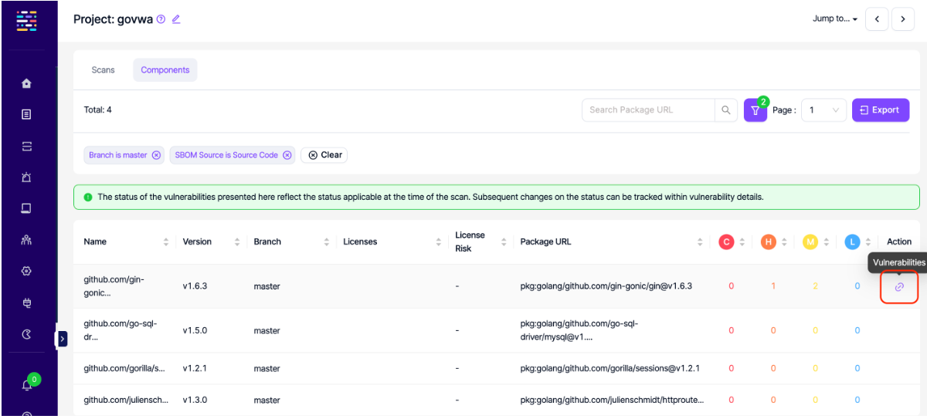Click the notification bell icon
Image resolution: width=927 pixels, height=419 pixels.
pos(26,385)
